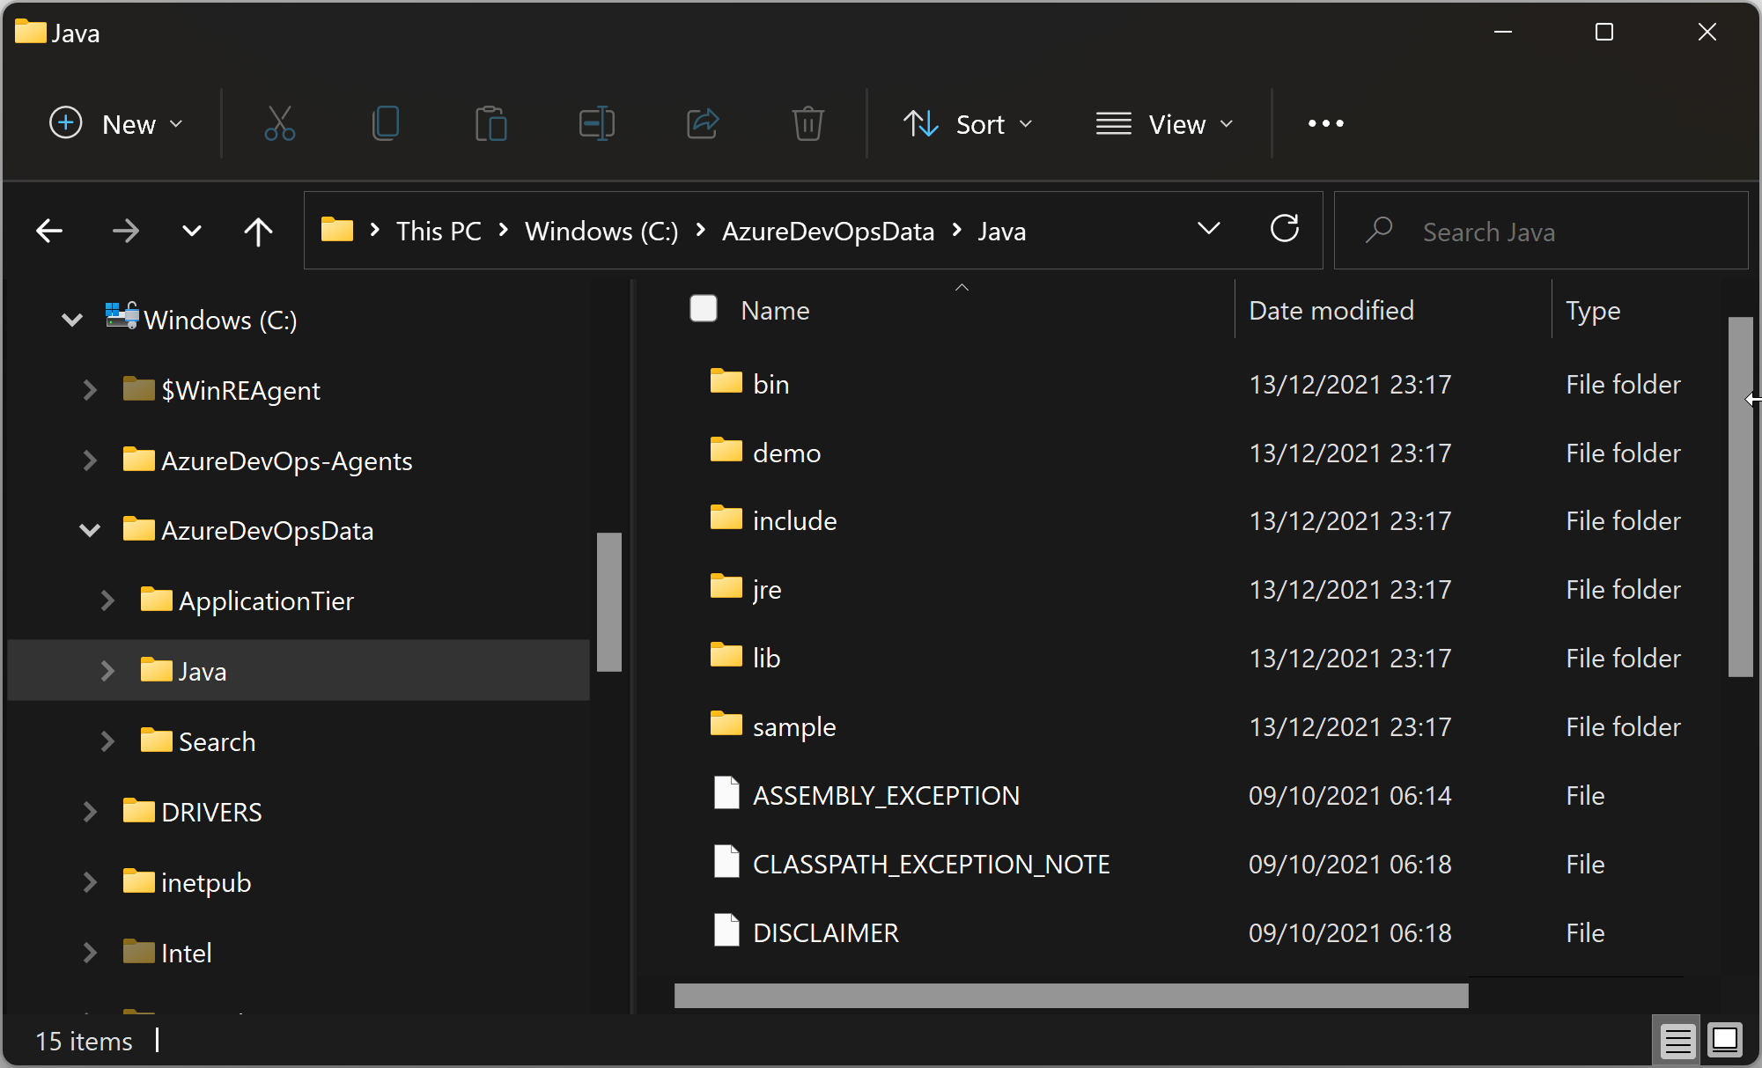Switch to large thumbnails view in status bar

point(1725,1041)
